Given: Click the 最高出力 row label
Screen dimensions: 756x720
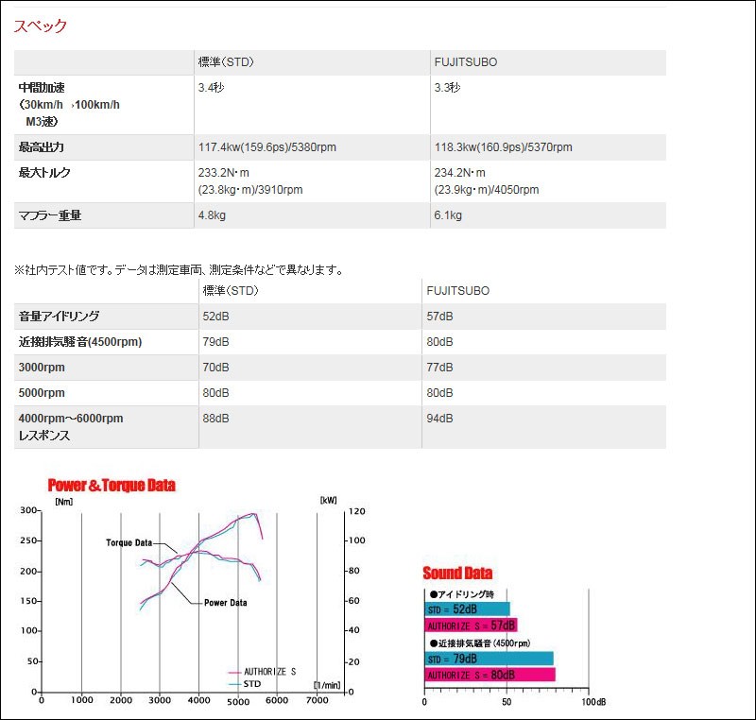Looking at the screenshot, I should coord(42,147).
